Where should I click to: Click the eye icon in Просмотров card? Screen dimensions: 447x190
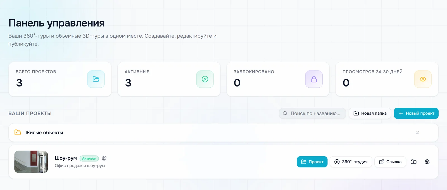click(423, 79)
